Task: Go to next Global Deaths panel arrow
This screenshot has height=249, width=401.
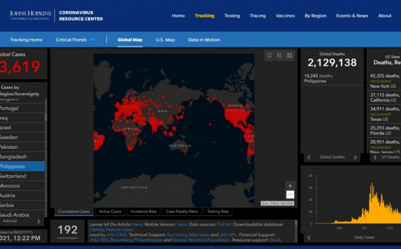Action: tap(355, 158)
